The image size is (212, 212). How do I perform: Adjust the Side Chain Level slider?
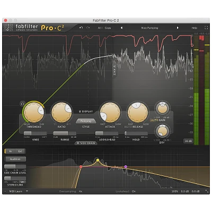(15, 166)
